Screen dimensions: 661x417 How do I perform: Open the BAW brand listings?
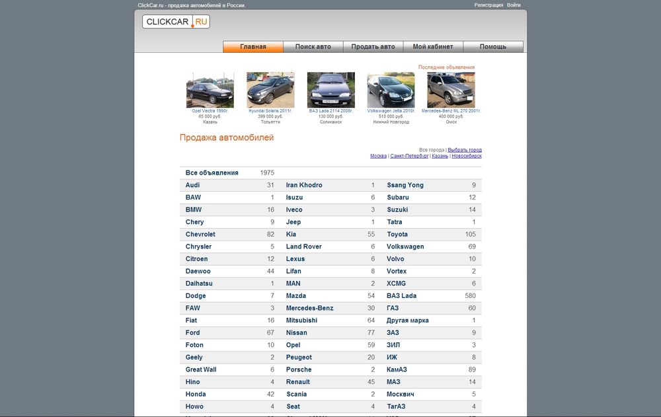pos(193,198)
